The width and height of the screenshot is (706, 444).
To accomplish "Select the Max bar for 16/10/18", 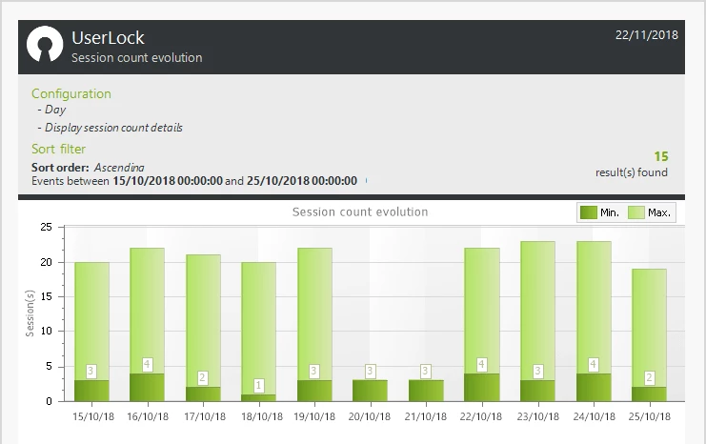I will [x=147, y=305].
